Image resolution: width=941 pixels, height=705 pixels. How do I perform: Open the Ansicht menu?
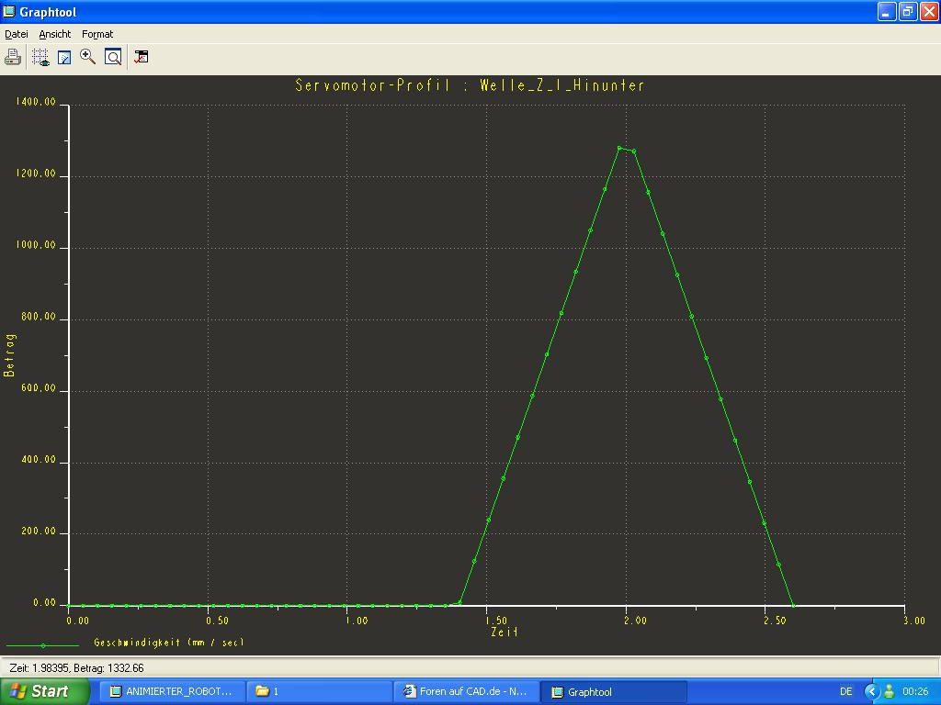coord(55,34)
